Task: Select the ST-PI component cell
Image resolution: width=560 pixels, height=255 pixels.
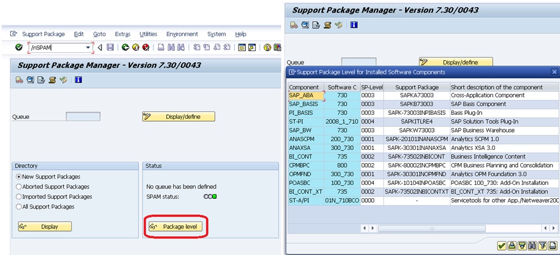Action: (306, 122)
